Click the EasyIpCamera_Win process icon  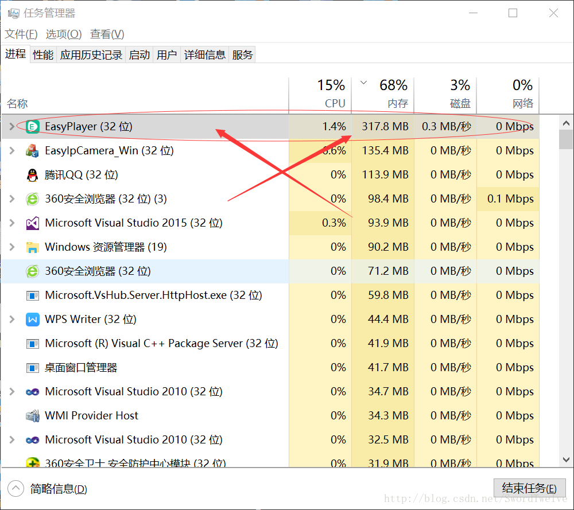[x=33, y=151]
